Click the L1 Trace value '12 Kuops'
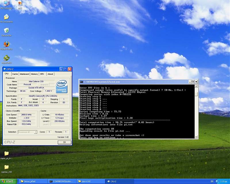230x184 pixels. (60, 118)
